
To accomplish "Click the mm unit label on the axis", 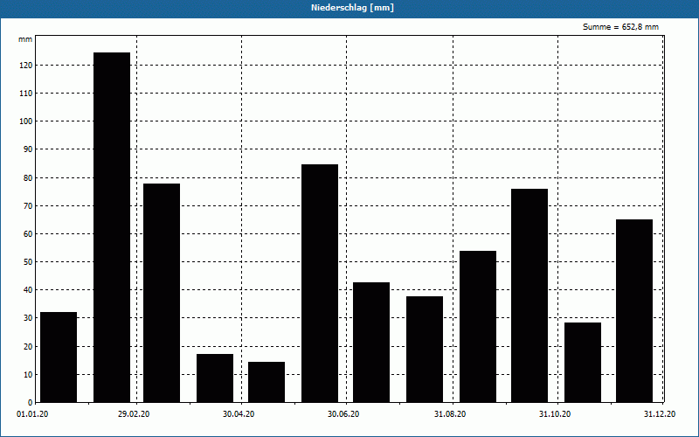I will coord(25,39).
